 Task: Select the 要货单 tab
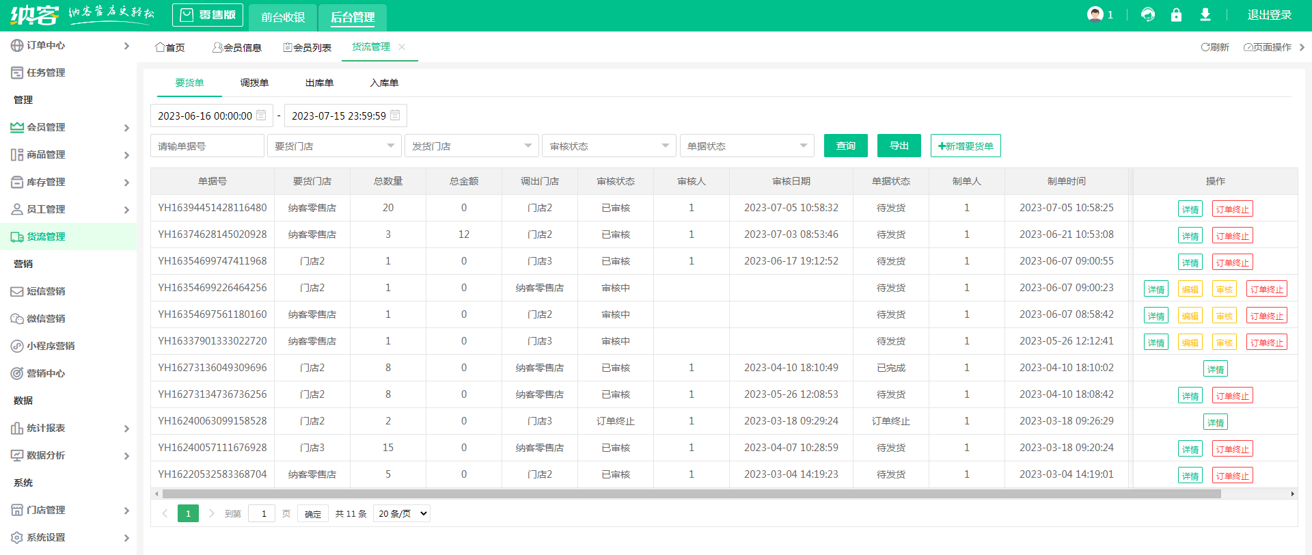pyautogui.click(x=189, y=83)
